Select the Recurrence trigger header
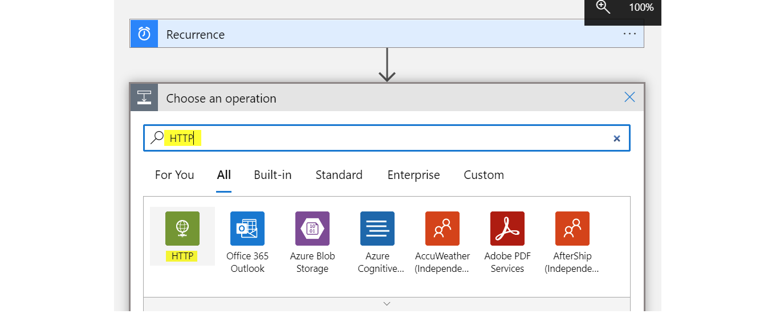The width and height of the screenshot is (776, 326). (x=388, y=34)
